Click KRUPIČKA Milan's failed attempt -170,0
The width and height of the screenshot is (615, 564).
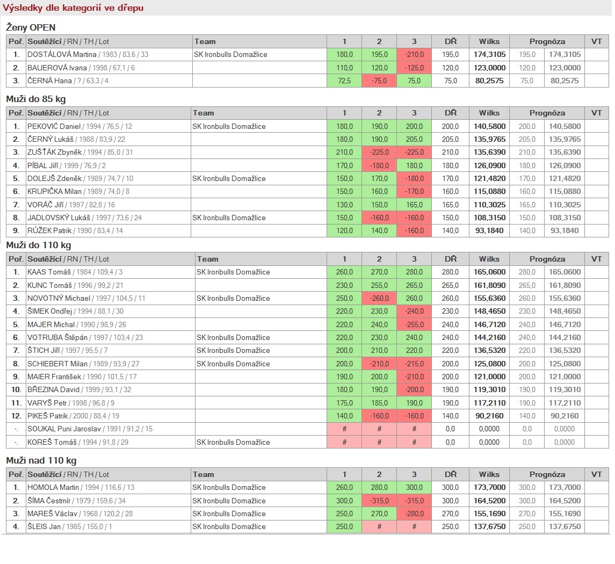coord(414,191)
